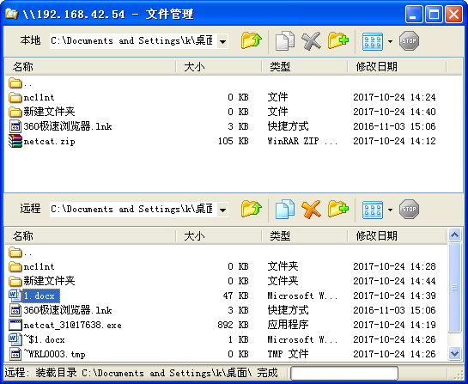The width and height of the screenshot is (468, 384).
Task: Stop transfer in remote toolbar
Action: (x=409, y=209)
